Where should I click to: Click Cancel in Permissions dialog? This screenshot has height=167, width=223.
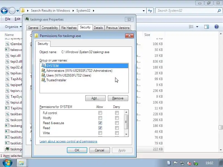click(x=100, y=150)
